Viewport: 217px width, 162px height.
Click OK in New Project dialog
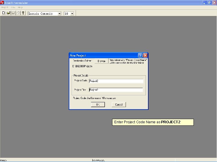[98, 105]
